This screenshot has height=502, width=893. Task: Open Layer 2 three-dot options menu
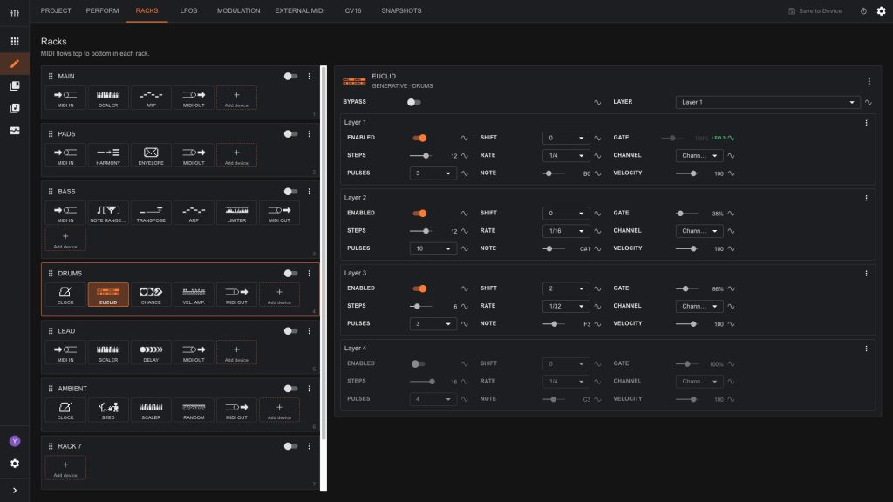click(866, 198)
